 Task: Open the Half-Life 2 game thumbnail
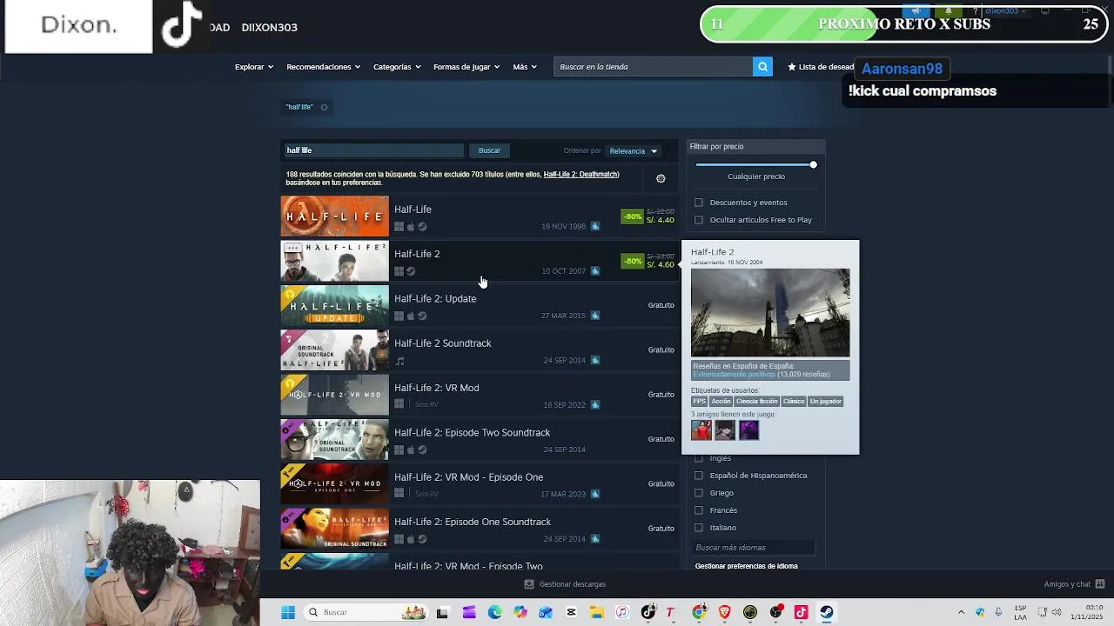coord(334,261)
